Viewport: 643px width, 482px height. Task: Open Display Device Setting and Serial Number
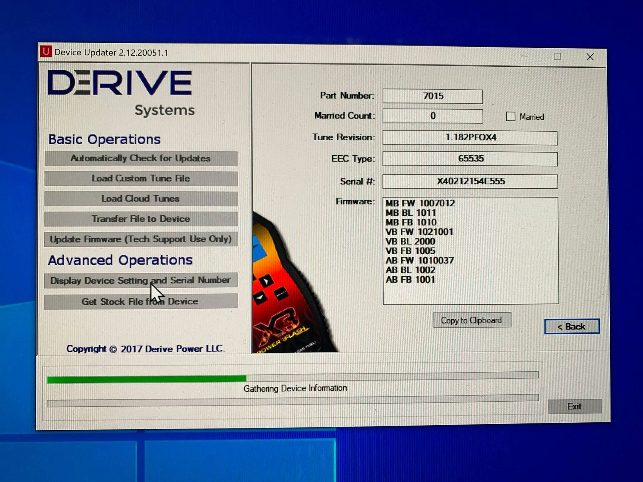coord(141,281)
